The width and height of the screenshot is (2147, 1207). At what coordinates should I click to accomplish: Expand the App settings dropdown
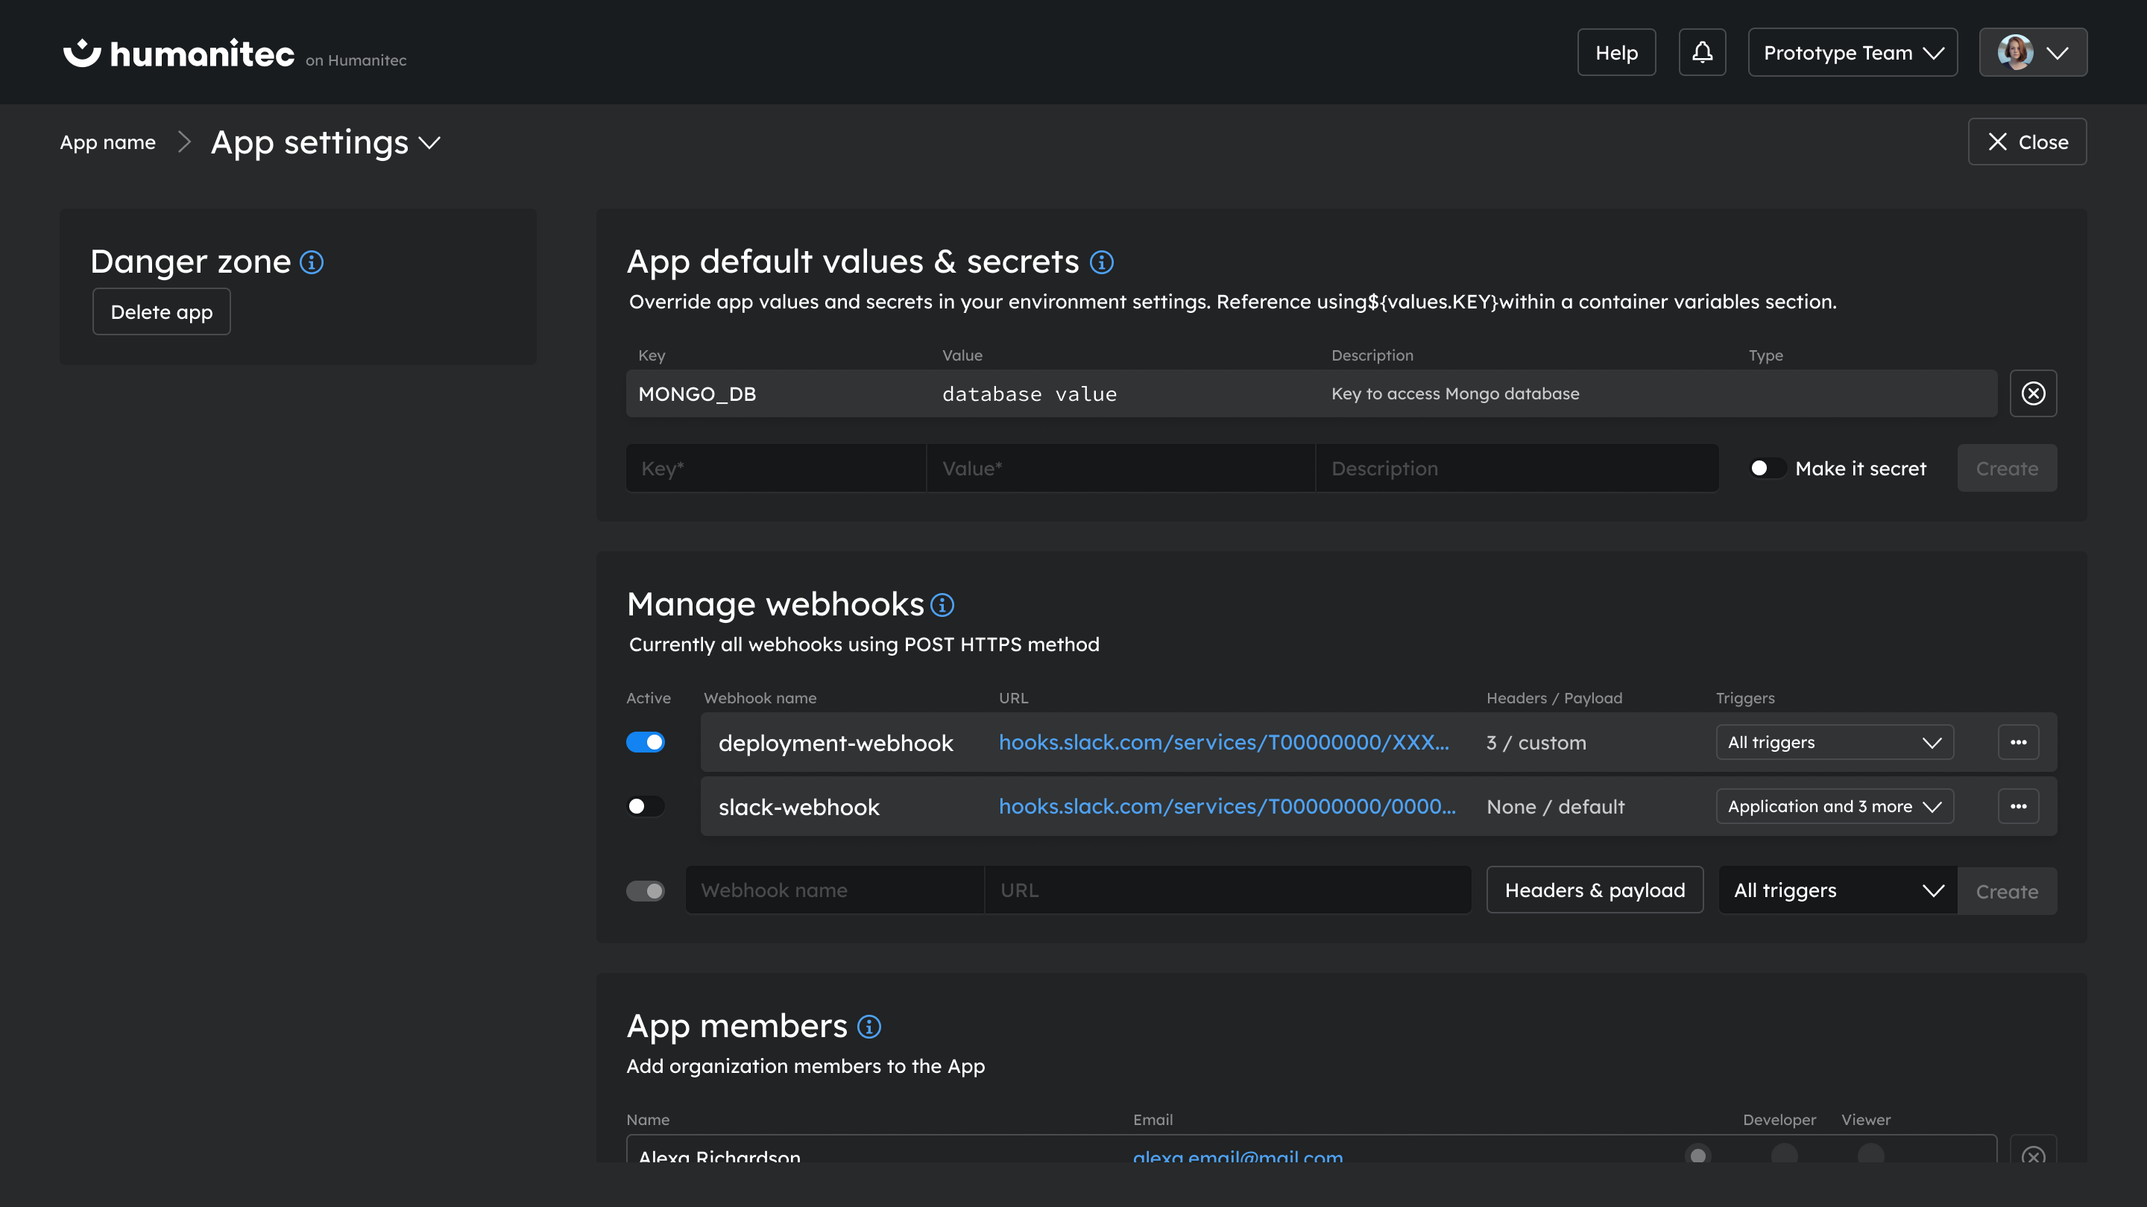click(x=429, y=143)
